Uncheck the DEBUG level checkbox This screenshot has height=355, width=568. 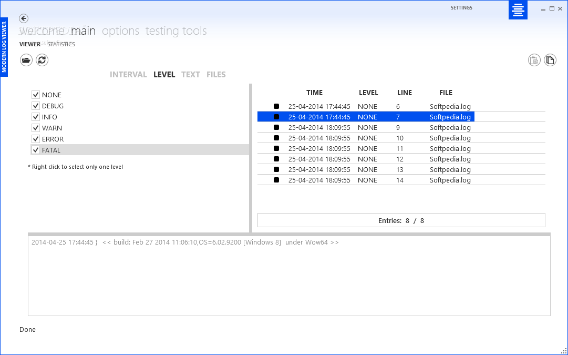point(36,106)
